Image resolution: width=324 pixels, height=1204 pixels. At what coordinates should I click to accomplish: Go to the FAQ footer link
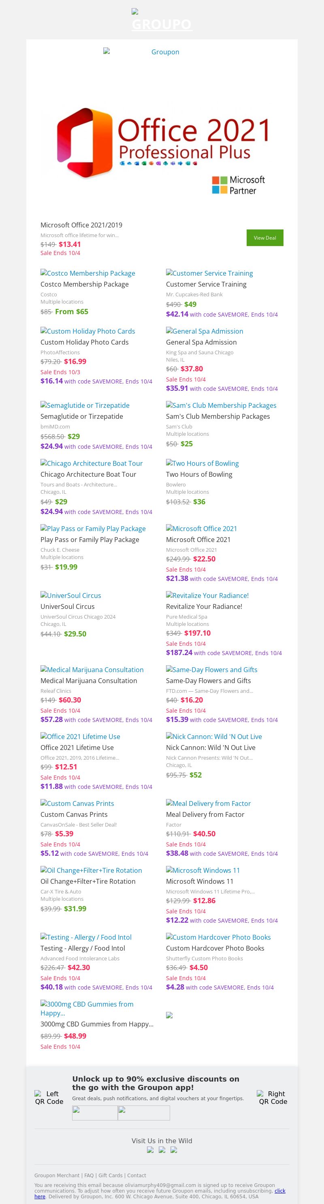point(89,1176)
